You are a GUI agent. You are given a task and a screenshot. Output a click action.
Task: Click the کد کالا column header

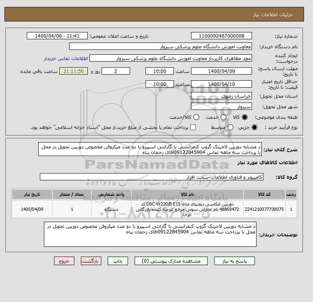[264, 194]
